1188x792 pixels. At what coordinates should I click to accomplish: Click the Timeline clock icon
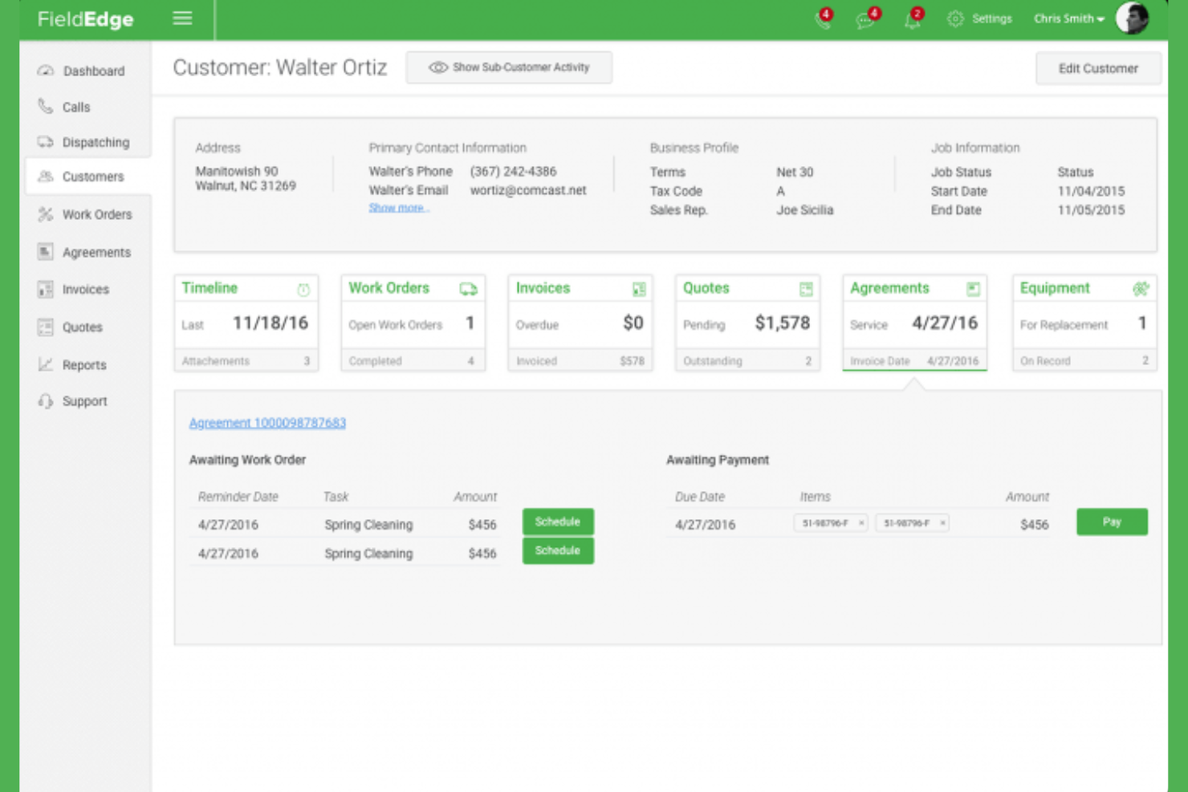coord(303,290)
